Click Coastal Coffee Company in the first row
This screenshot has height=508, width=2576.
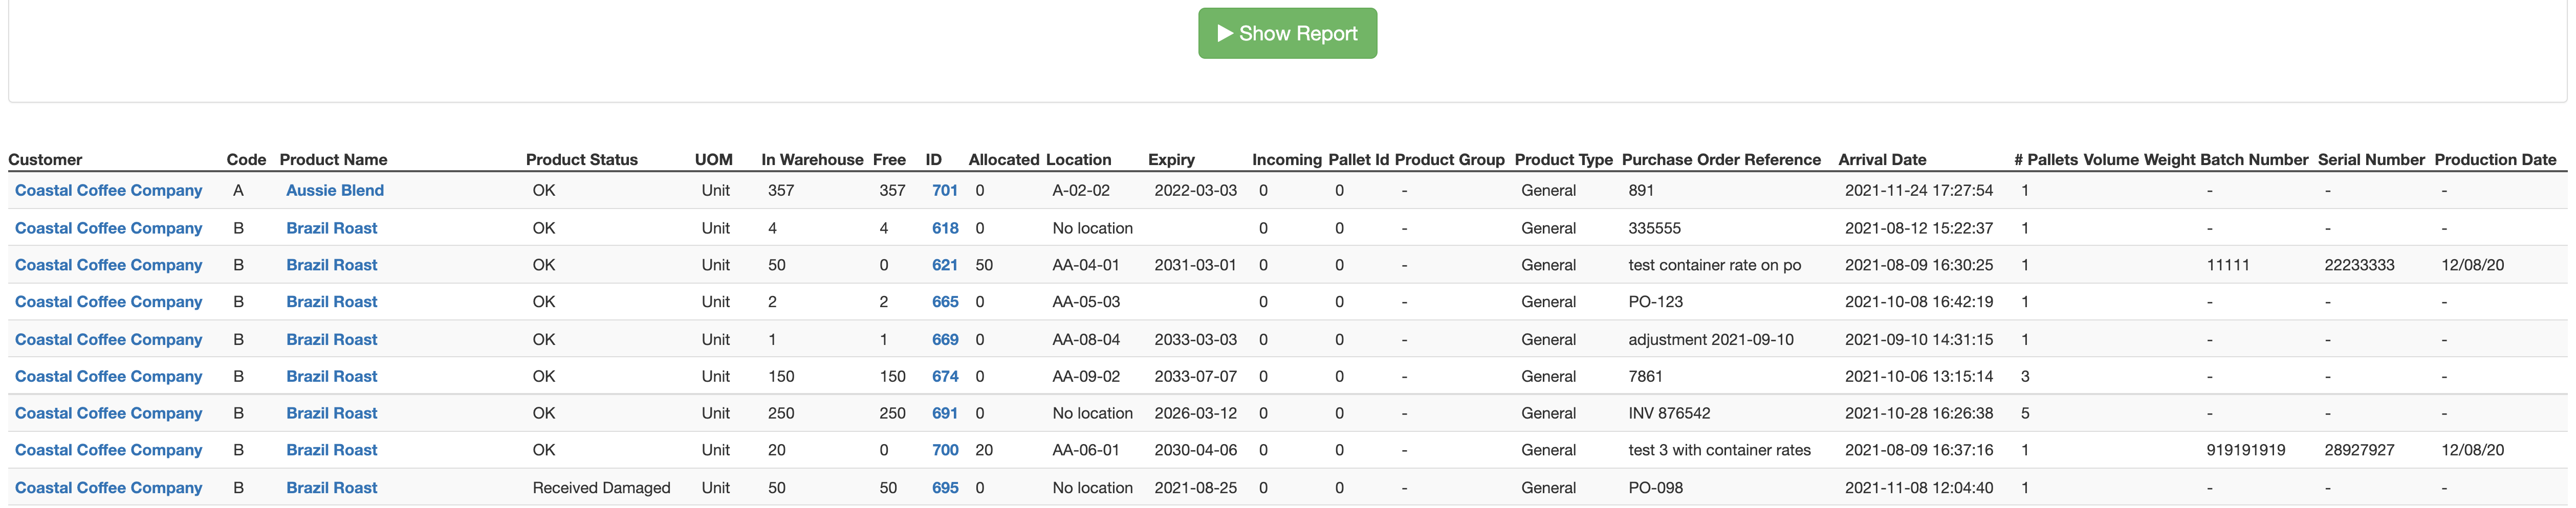click(x=108, y=190)
